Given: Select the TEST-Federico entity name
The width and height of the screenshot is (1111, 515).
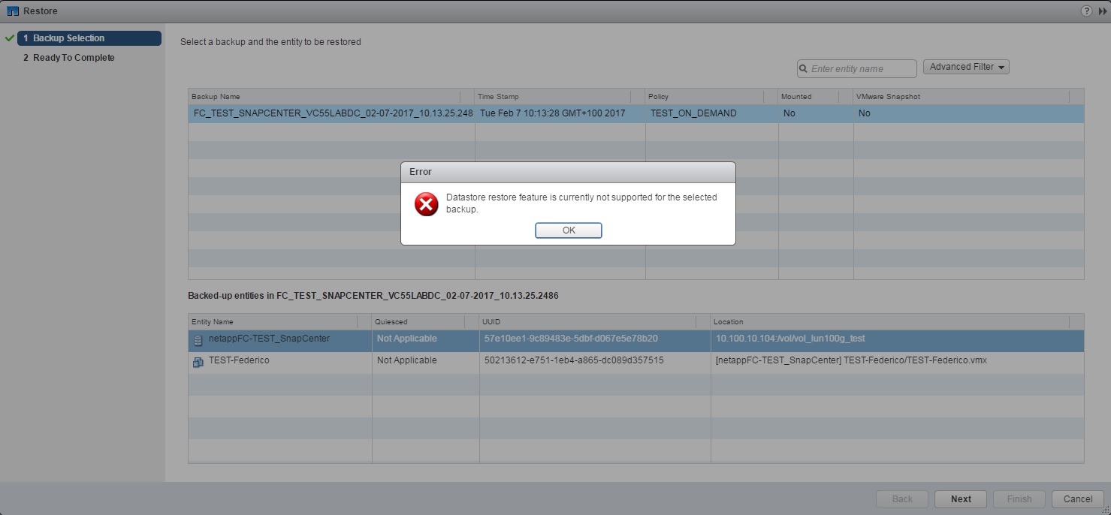Looking at the screenshot, I should click(239, 360).
